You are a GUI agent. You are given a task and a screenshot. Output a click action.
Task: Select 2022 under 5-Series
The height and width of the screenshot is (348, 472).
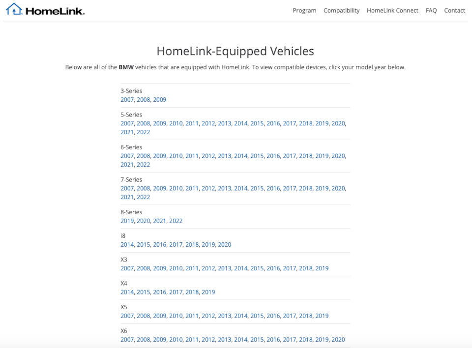coord(143,132)
